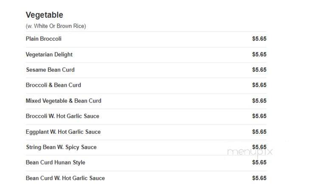Click the Sesame Bean Curd price

259,70
